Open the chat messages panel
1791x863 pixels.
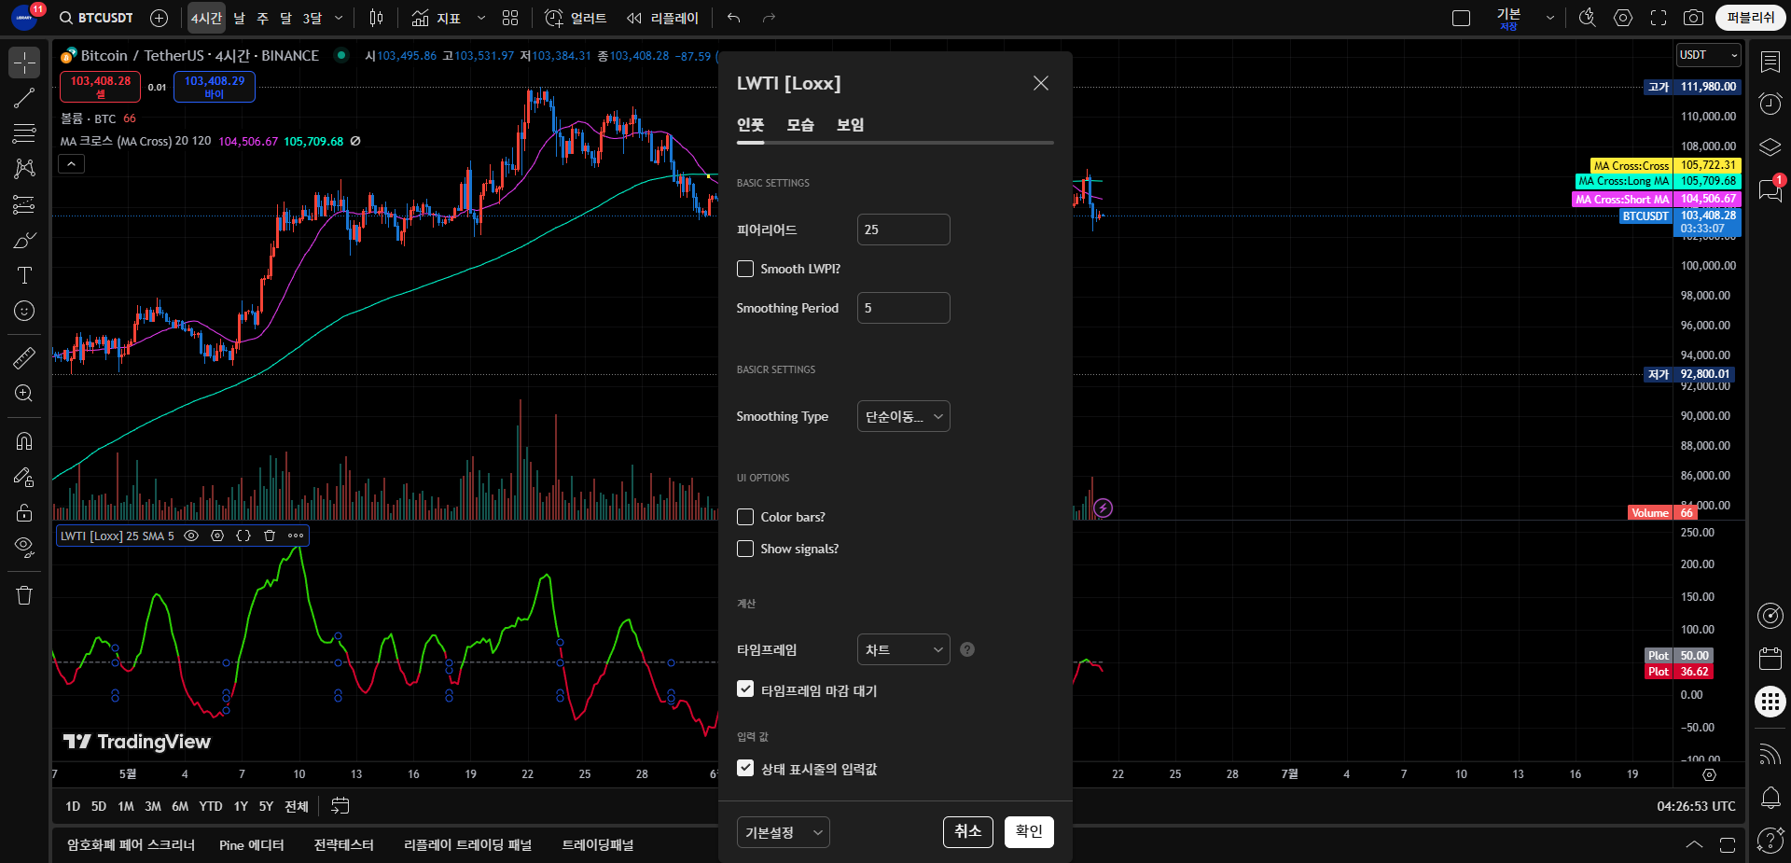click(1770, 189)
